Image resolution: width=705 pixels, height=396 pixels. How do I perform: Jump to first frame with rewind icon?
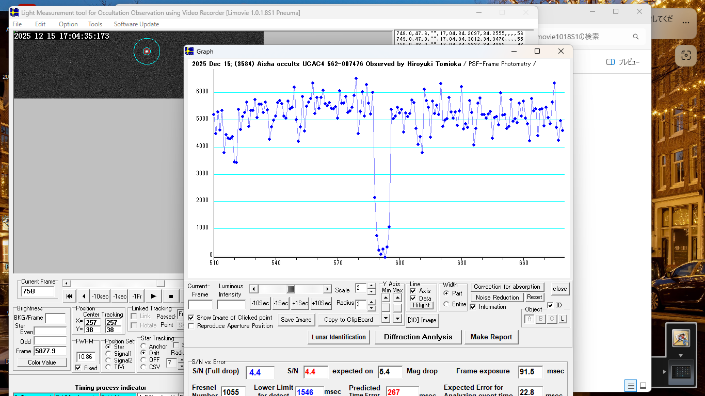(70, 296)
